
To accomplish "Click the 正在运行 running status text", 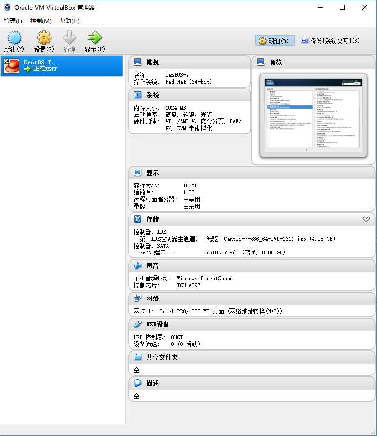I will pos(45,69).
